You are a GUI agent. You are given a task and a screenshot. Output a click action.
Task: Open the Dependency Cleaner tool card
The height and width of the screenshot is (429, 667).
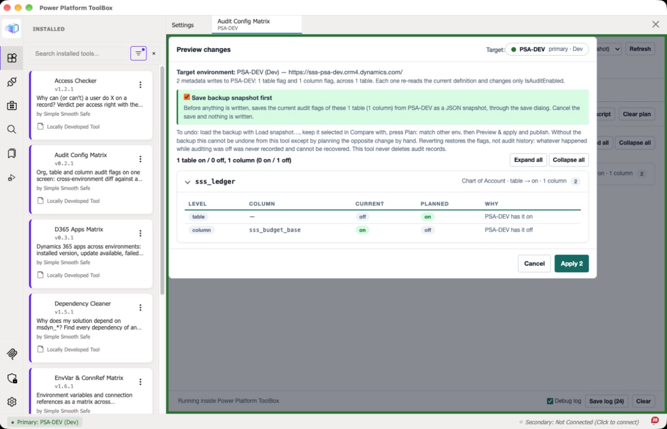91,328
